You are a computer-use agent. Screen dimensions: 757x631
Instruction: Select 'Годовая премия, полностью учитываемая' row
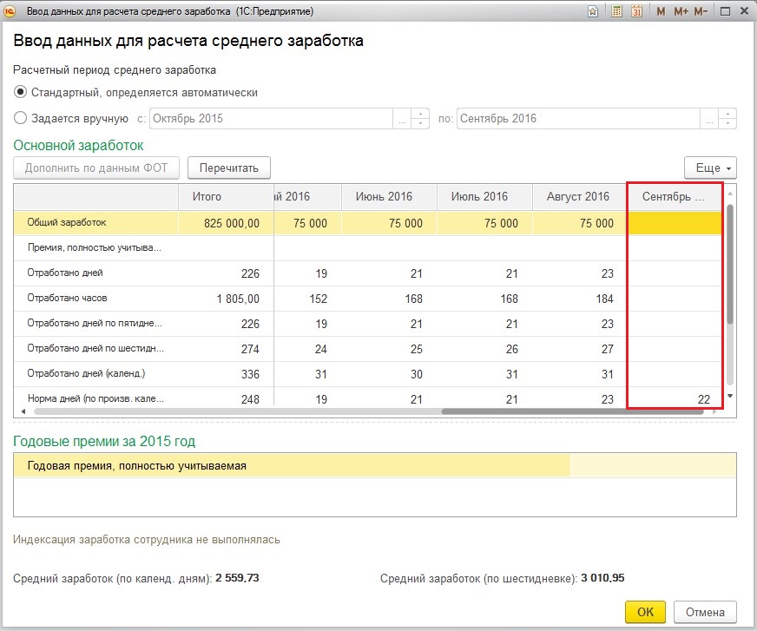[x=375, y=465]
